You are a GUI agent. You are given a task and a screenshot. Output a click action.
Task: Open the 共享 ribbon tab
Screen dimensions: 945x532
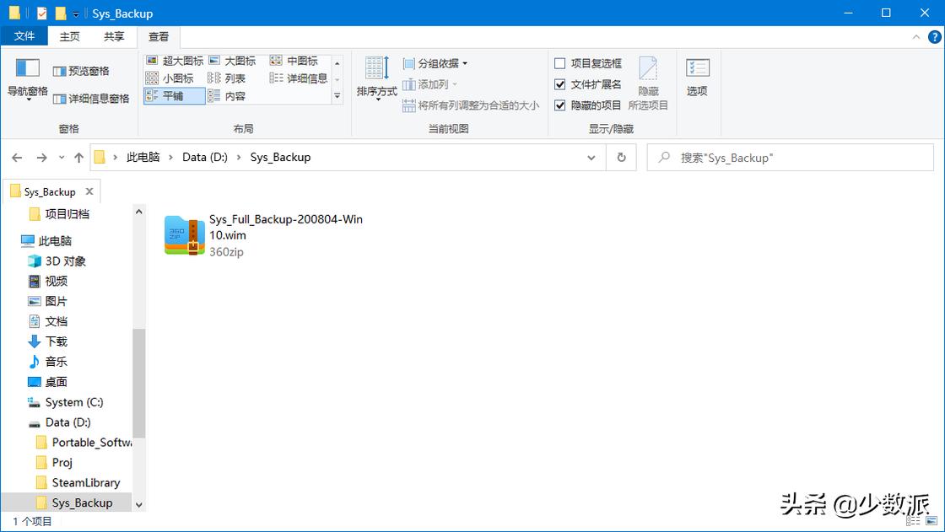click(x=114, y=36)
